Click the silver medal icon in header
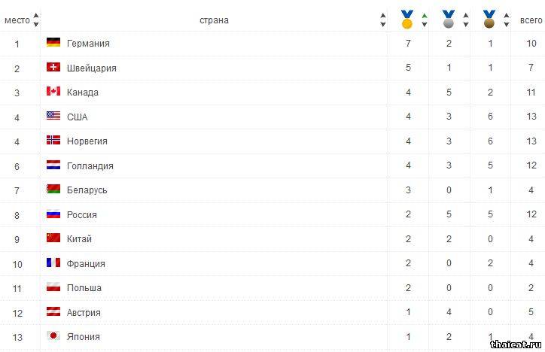 point(449,19)
